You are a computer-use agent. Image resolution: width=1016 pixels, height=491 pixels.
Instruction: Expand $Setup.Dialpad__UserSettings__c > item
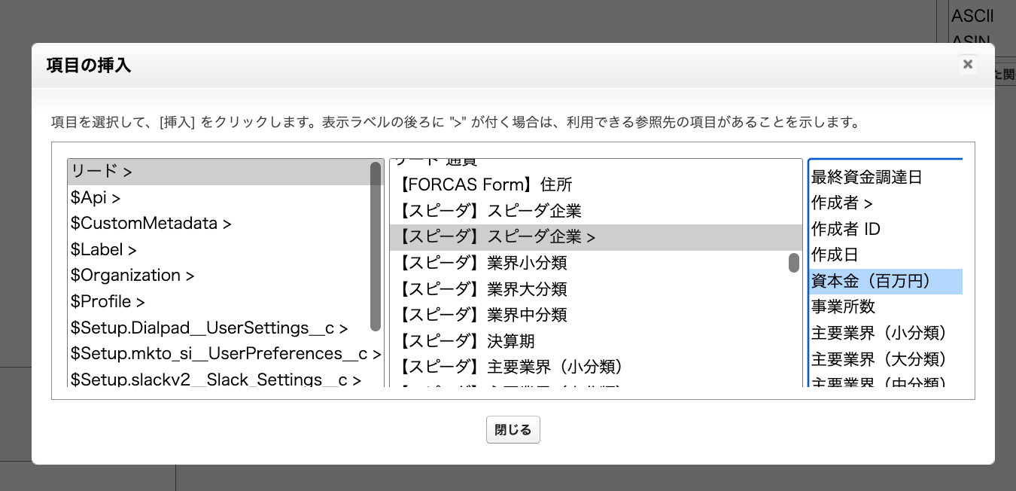point(208,328)
